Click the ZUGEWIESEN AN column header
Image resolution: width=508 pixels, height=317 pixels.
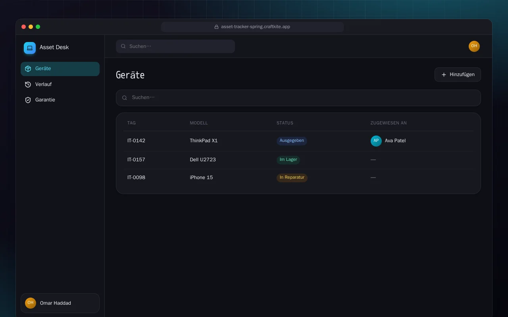click(389, 123)
